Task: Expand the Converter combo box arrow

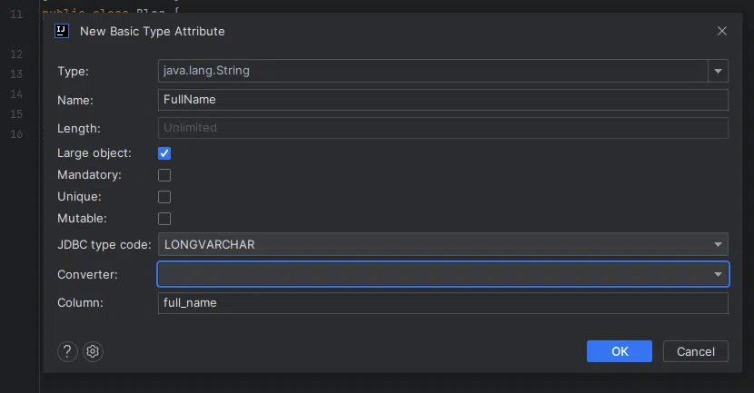Action: click(x=719, y=273)
